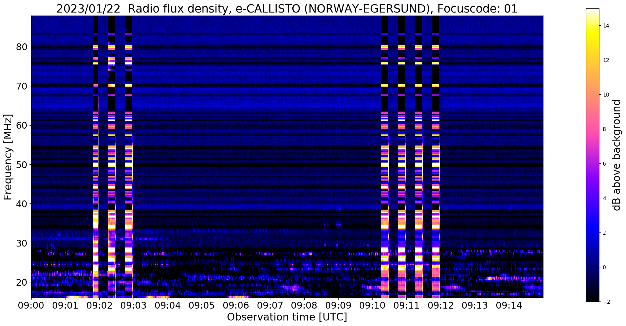Click the pink region of the colorbar near 8
The image size is (626, 326).
coord(592,129)
